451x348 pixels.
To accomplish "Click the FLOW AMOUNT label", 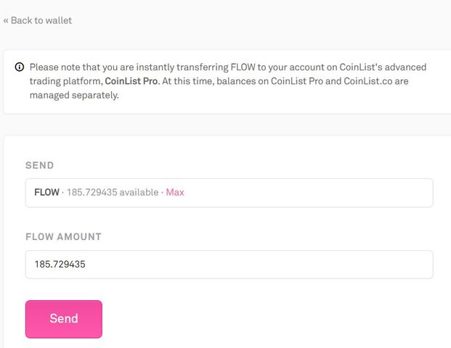I will (x=64, y=236).
